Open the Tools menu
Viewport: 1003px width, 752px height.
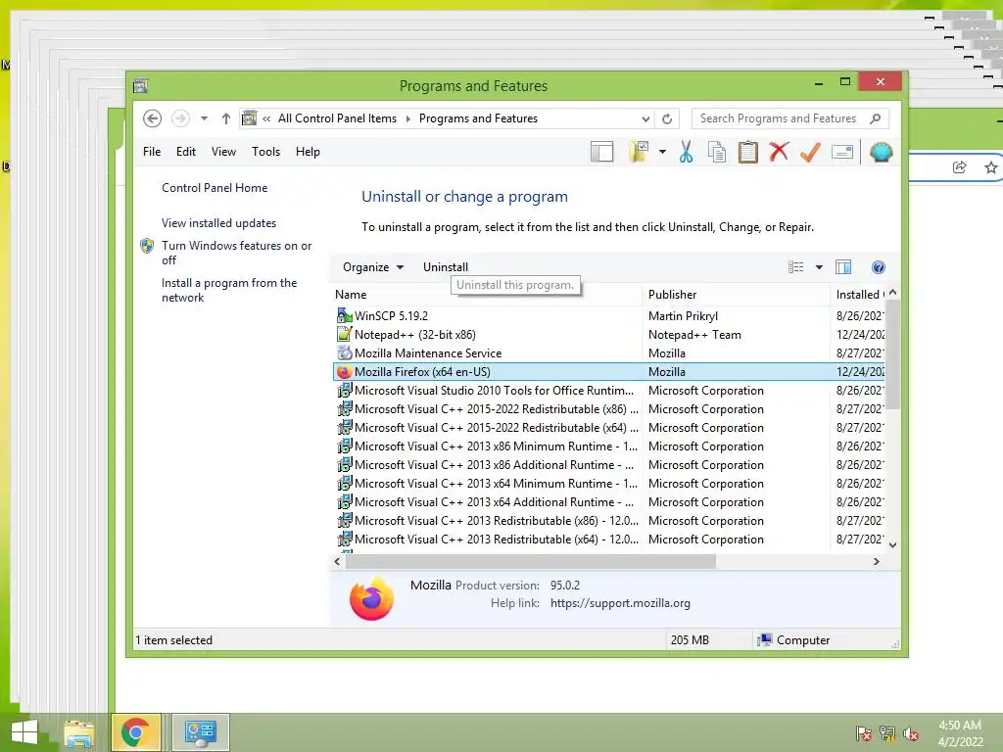tap(265, 152)
